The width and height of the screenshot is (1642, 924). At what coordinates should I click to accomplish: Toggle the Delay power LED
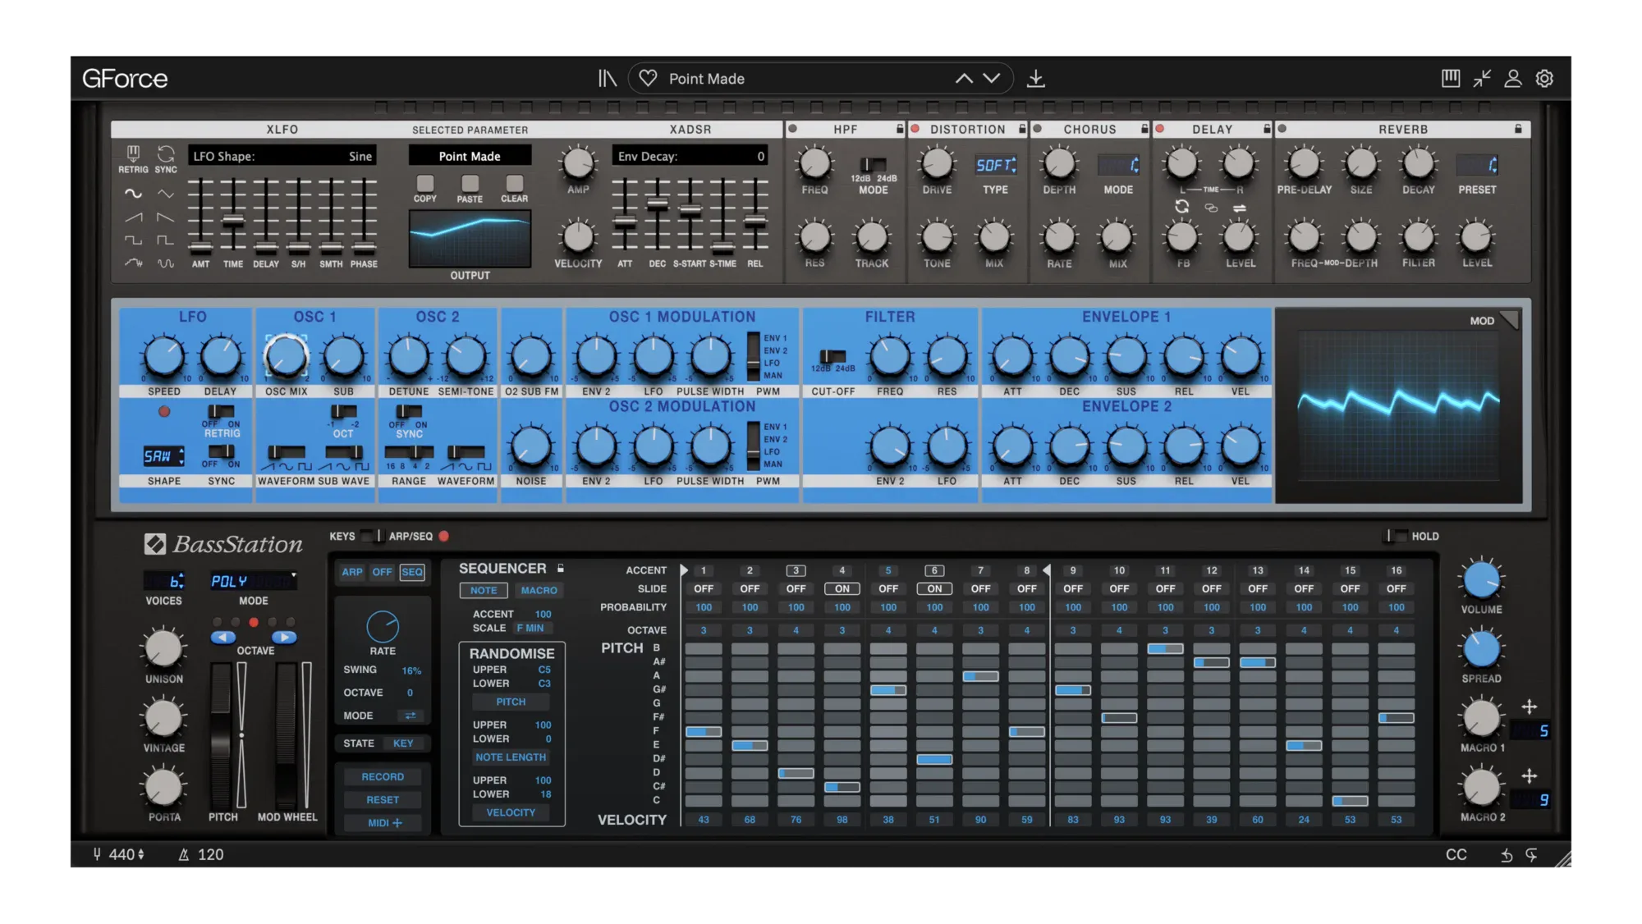pos(1160,129)
